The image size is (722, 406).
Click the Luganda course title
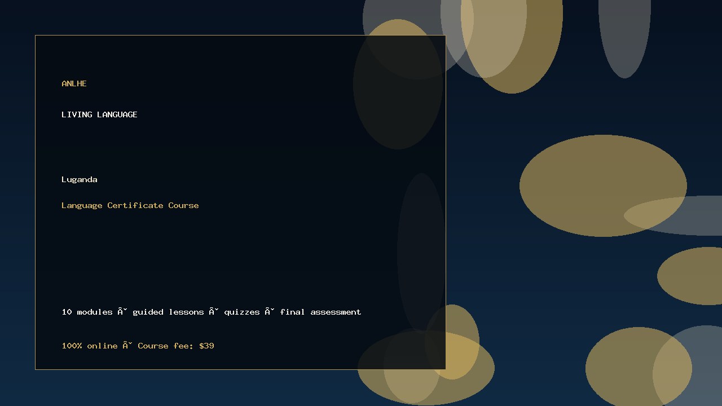coord(80,179)
